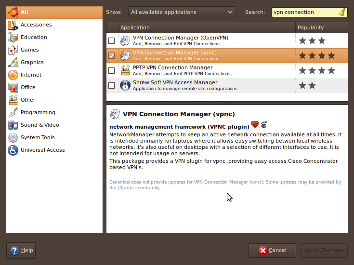Click the System Tools gear icon
This screenshot has width=354, height=265.
pyautogui.click(x=13, y=137)
